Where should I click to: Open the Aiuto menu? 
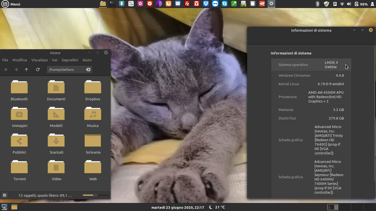[87, 60]
